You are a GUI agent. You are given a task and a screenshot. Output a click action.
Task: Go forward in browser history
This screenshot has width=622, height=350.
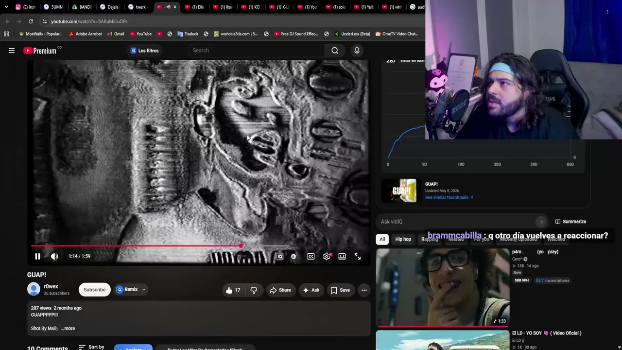pyautogui.click(x=19, y=21)
